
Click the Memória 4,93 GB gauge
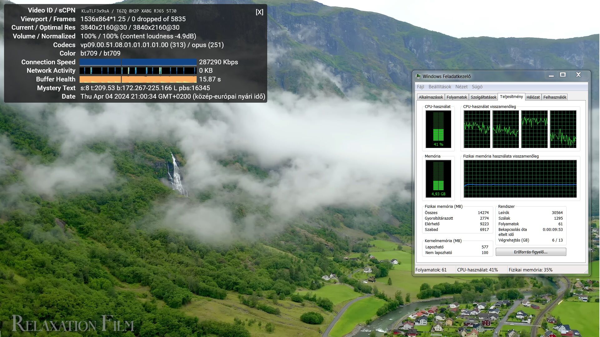click(x=438, y=179)
